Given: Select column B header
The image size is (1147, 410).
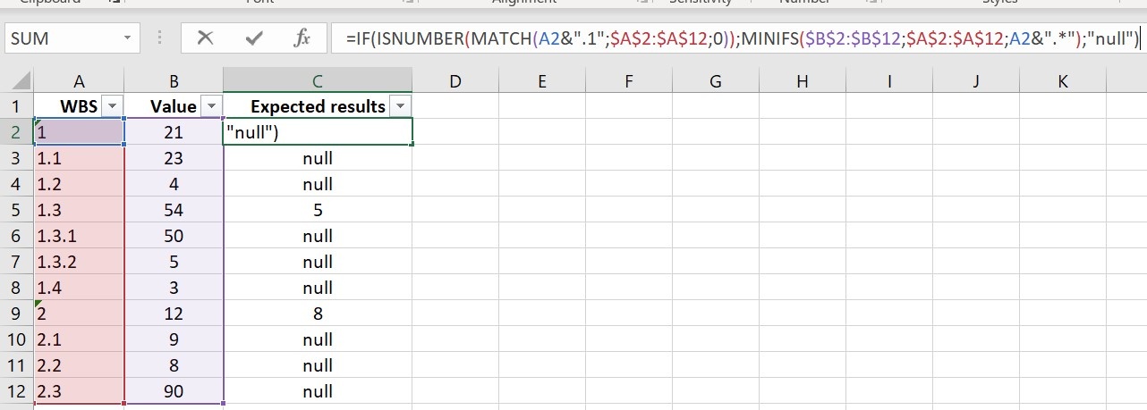Looking at the screenshot, I should click(x=174, y=81).
